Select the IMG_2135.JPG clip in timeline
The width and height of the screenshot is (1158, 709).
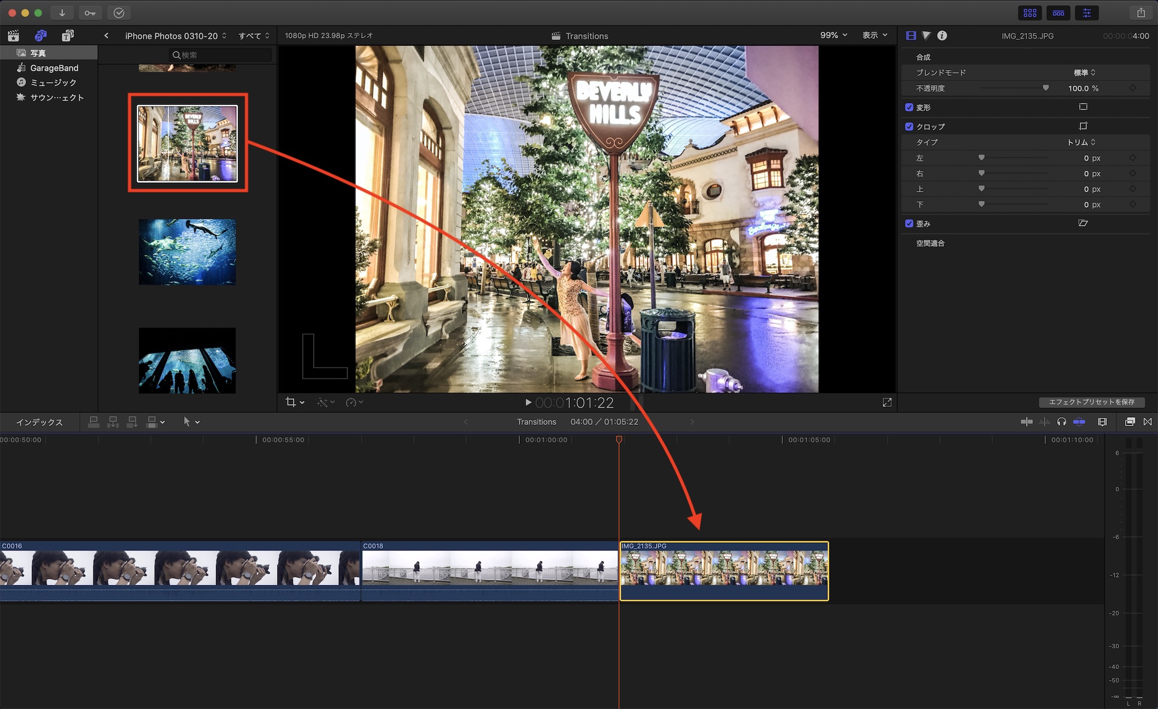coord(724,570)
